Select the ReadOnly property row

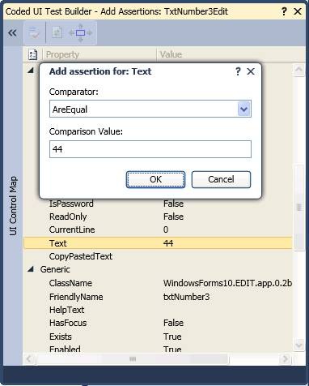pos(158,217)
